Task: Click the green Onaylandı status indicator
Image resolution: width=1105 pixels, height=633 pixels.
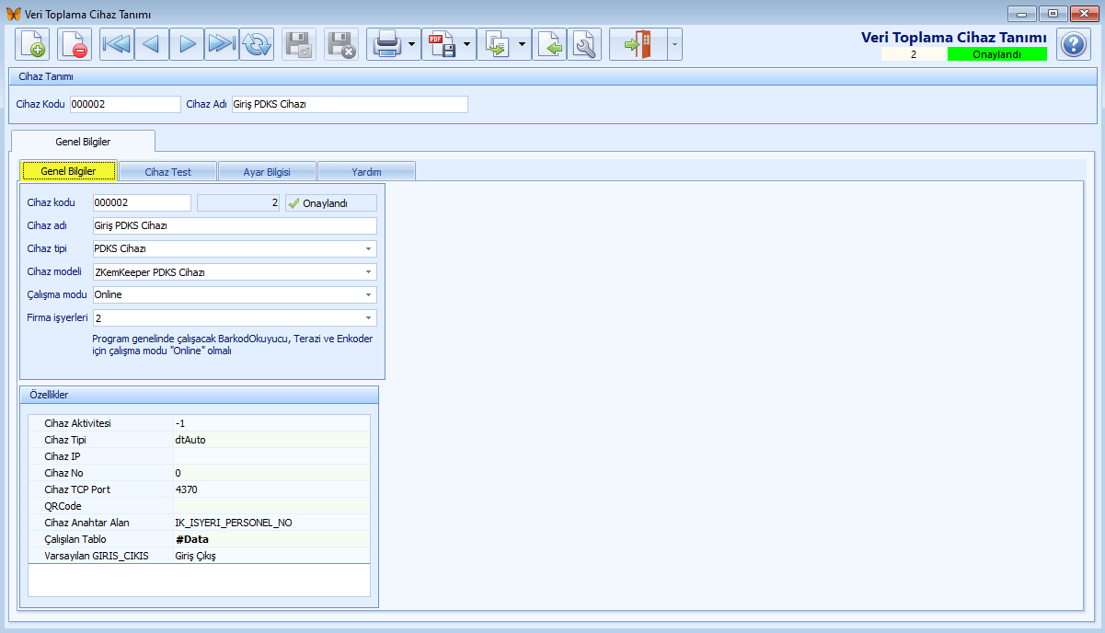Action: click(x=996, y=54)
